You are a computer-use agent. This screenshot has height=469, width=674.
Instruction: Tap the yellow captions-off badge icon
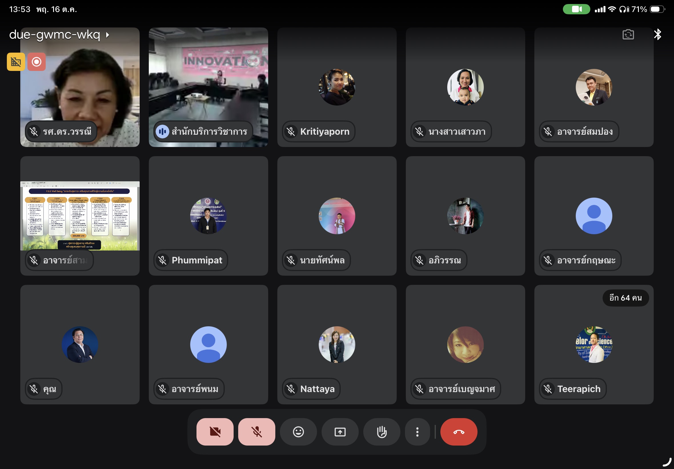coord(16,62)
